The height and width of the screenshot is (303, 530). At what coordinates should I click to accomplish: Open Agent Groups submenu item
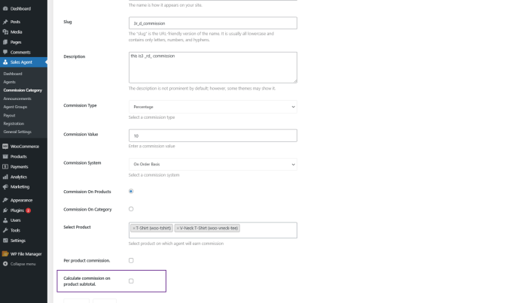pyautogui.click(x=15, y=107)
